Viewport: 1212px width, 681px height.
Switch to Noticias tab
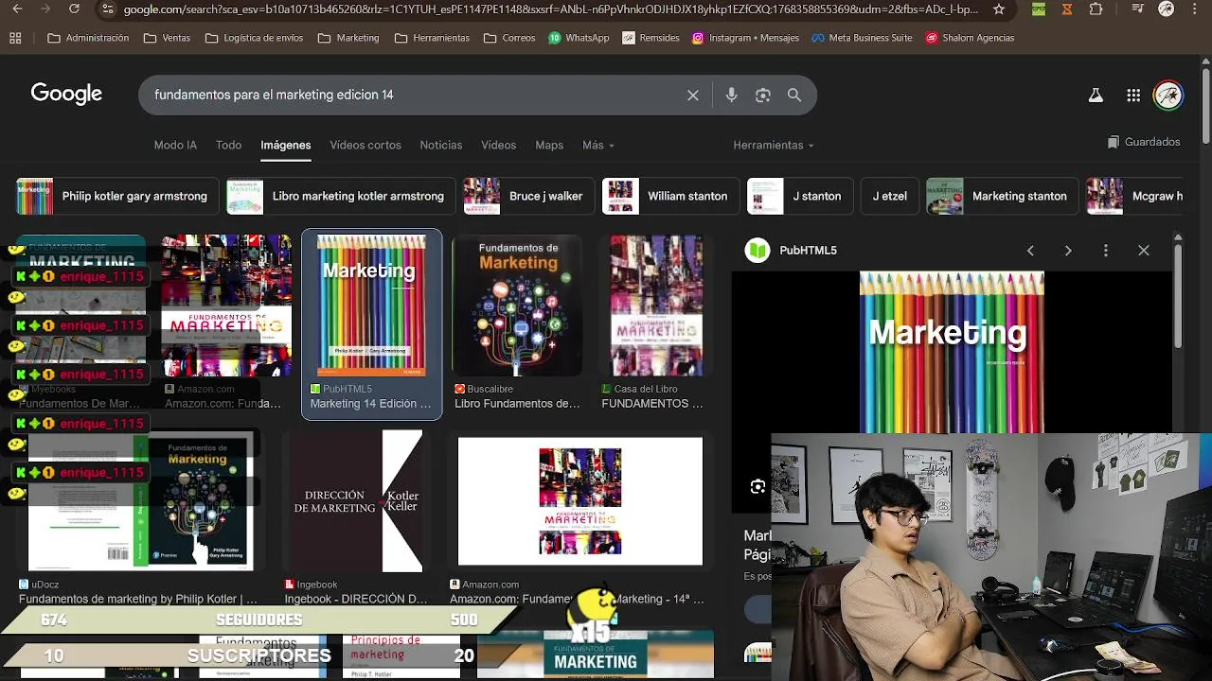point(441,145)
